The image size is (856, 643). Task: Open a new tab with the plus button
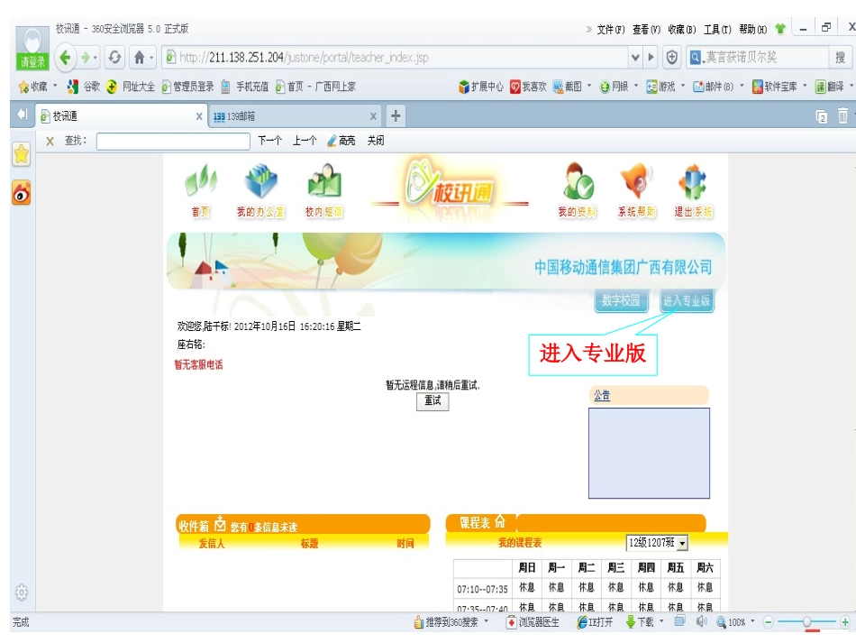point(396,115)
